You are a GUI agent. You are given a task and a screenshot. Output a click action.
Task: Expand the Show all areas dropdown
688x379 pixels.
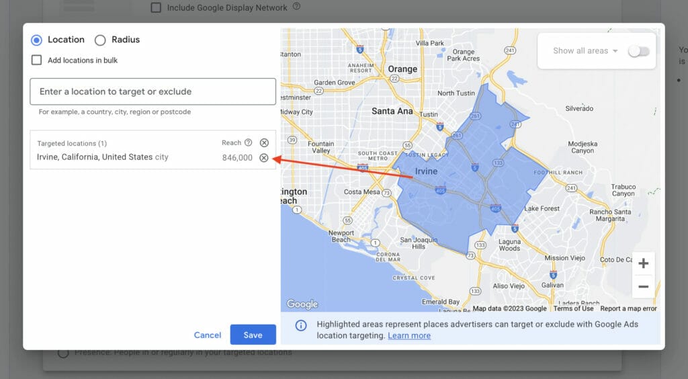pos(585,51)
